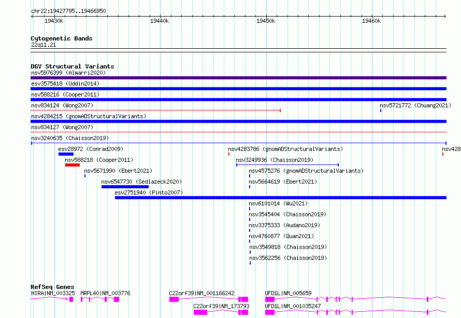Click the 19460k ruler label

point(371,21)
